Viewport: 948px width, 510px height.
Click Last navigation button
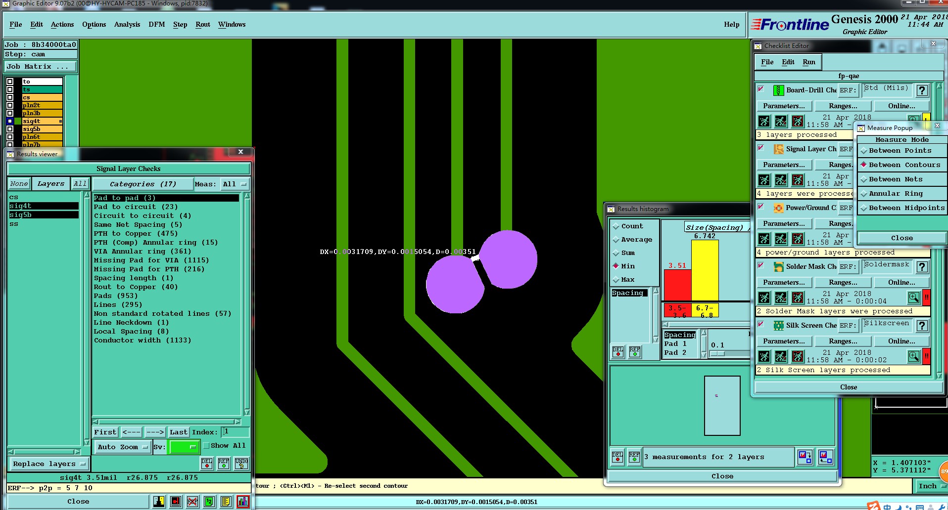(179, 432)
